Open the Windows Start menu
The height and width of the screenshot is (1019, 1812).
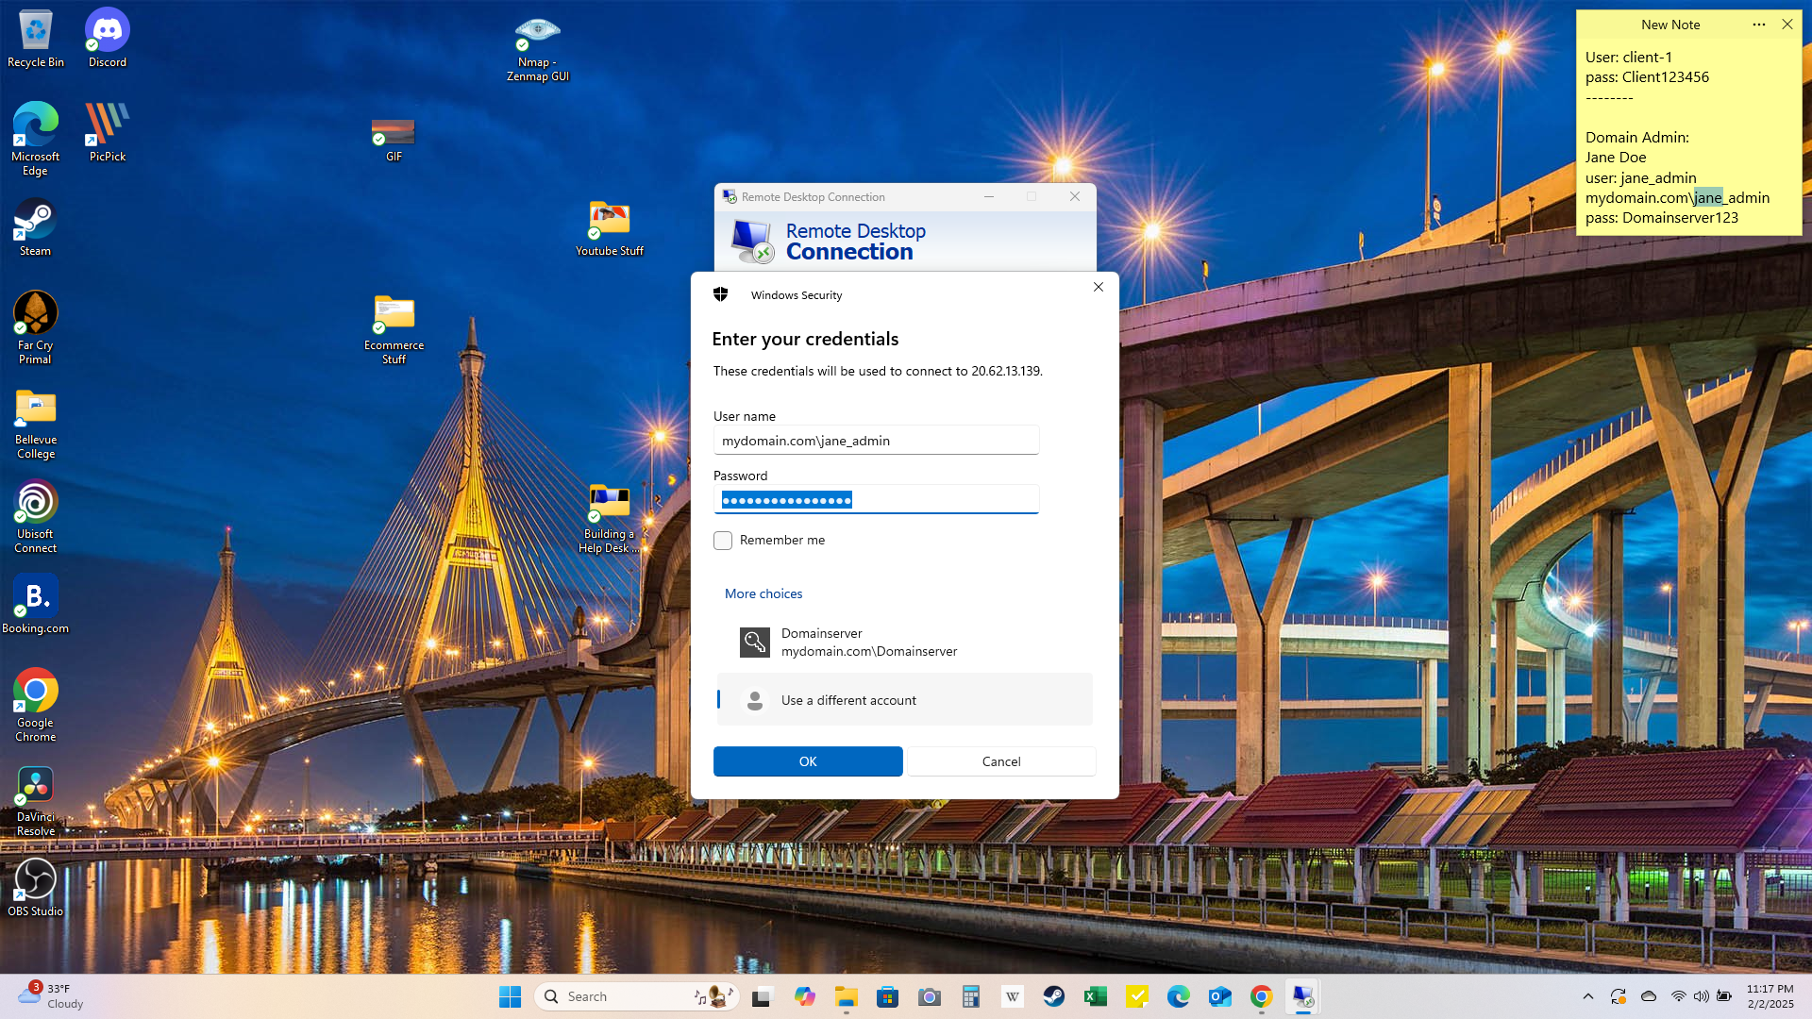[510, 996]
